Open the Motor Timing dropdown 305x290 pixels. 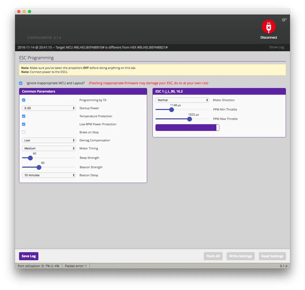click(x=49, y=148)
